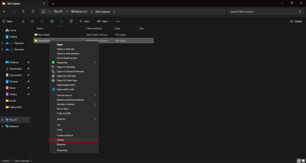Click the Rename icon in toolbar

click(x=52, y=21)
